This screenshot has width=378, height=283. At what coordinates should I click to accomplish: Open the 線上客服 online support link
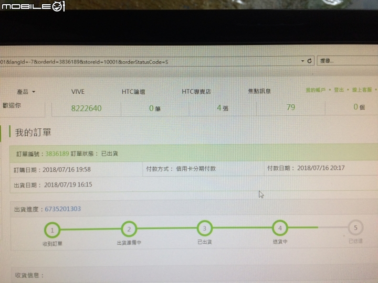pyautogui.click(x=362, y=90)
